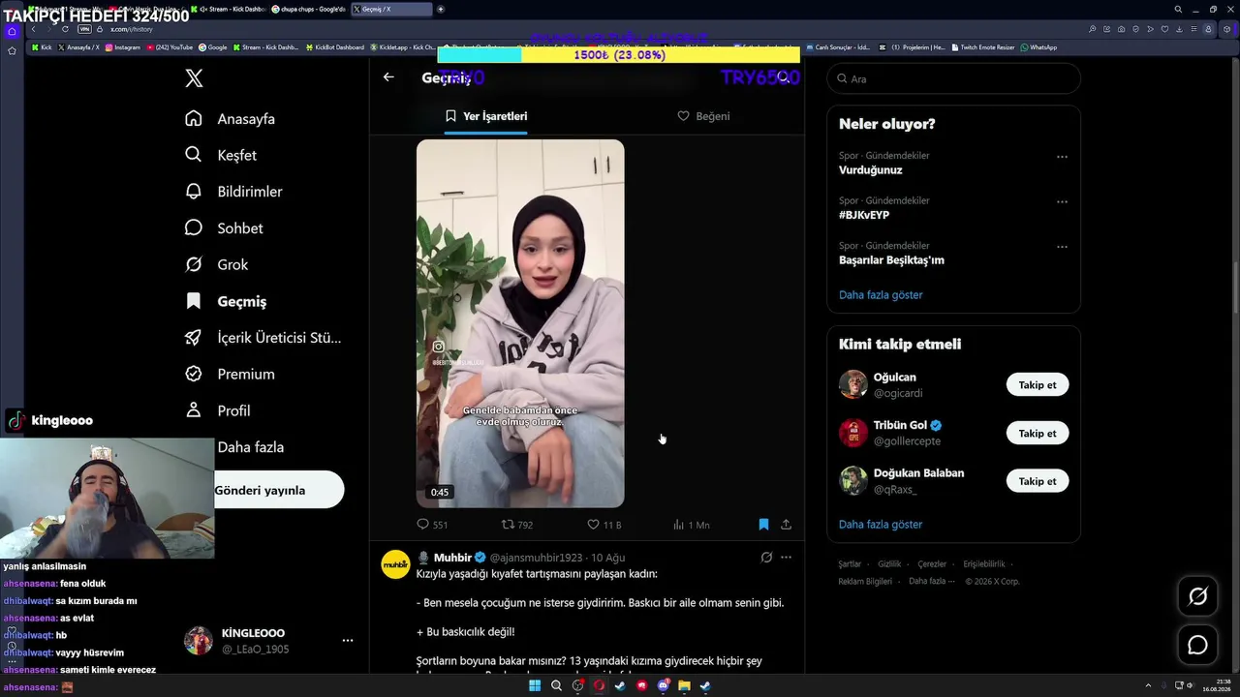Open the taskbar Search icon
1240x697 pixels.
[x=556, y=686]
